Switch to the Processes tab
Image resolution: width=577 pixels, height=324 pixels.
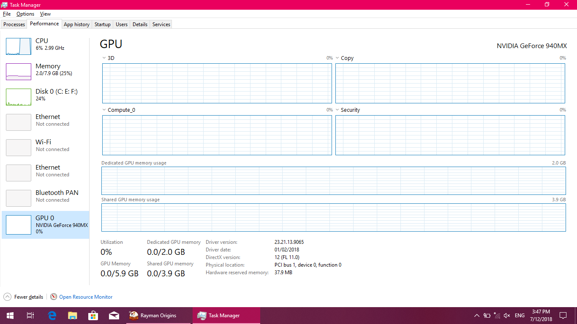[x=14, y=24]
